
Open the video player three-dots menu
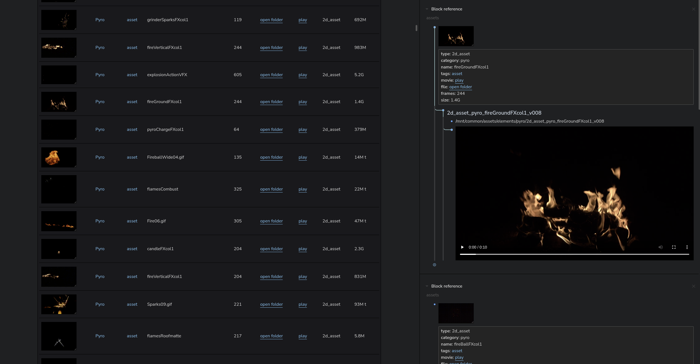point(687,247)
